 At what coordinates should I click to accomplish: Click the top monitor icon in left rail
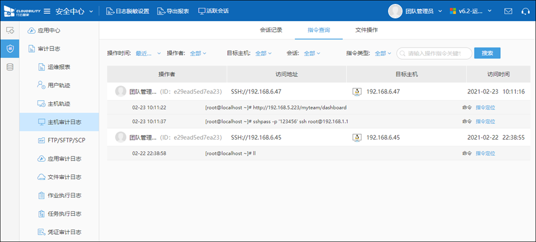9,30
